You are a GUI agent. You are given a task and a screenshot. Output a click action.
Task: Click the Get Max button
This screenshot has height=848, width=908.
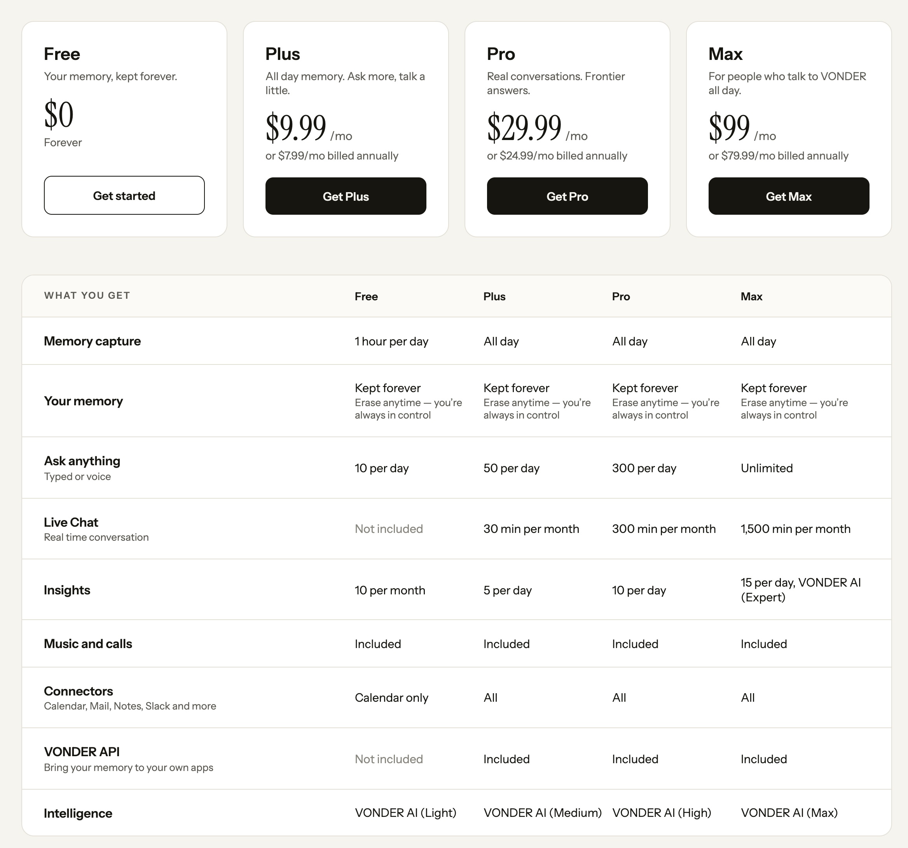point(789,196)
